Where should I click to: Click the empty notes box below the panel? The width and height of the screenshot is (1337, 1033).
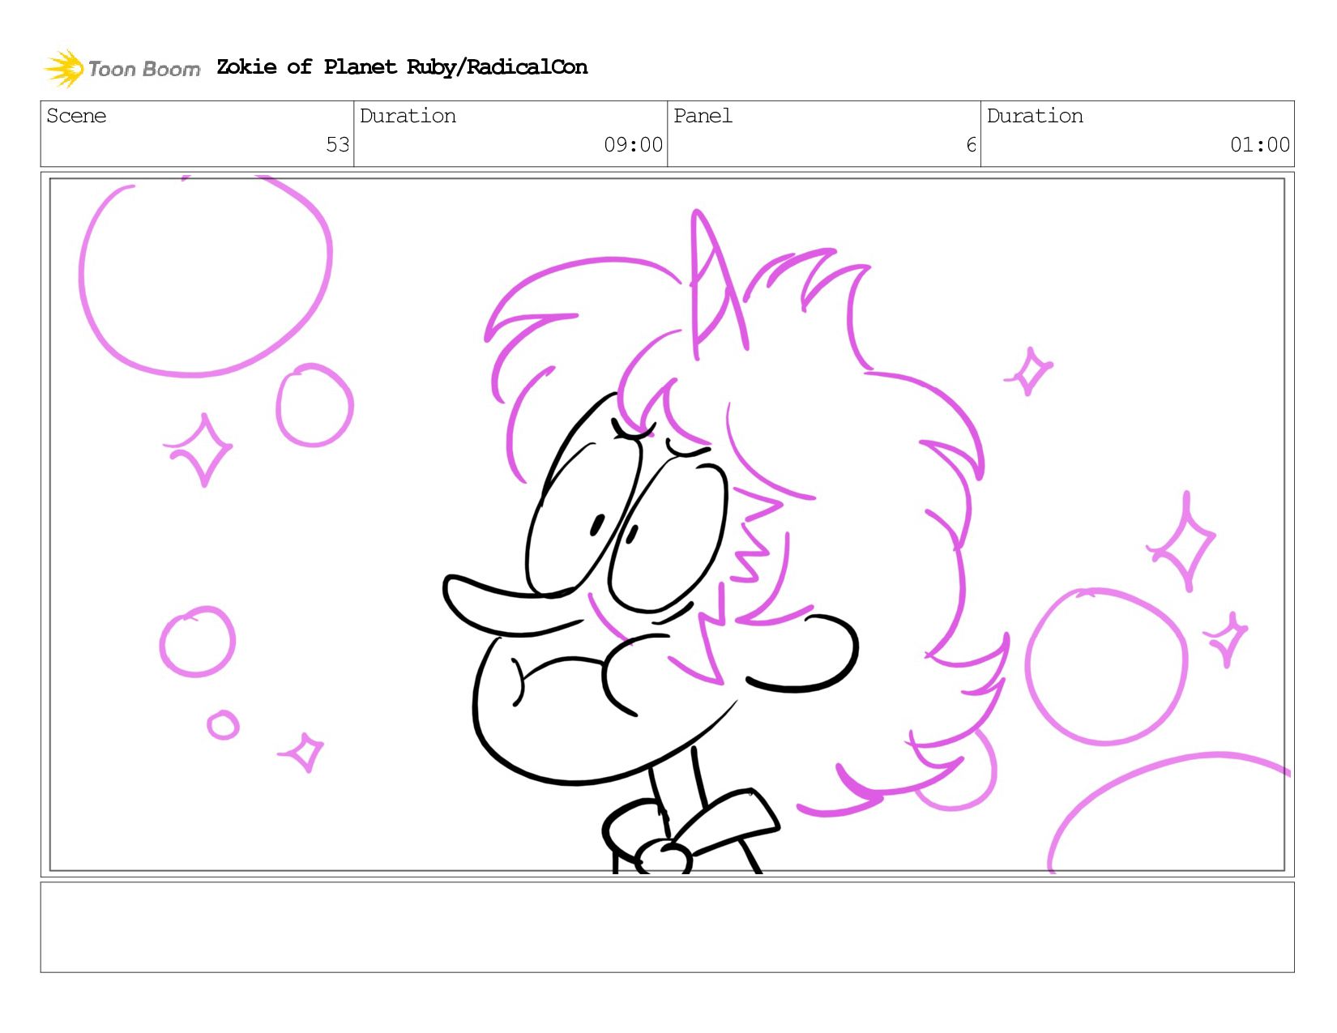(668, 928)
